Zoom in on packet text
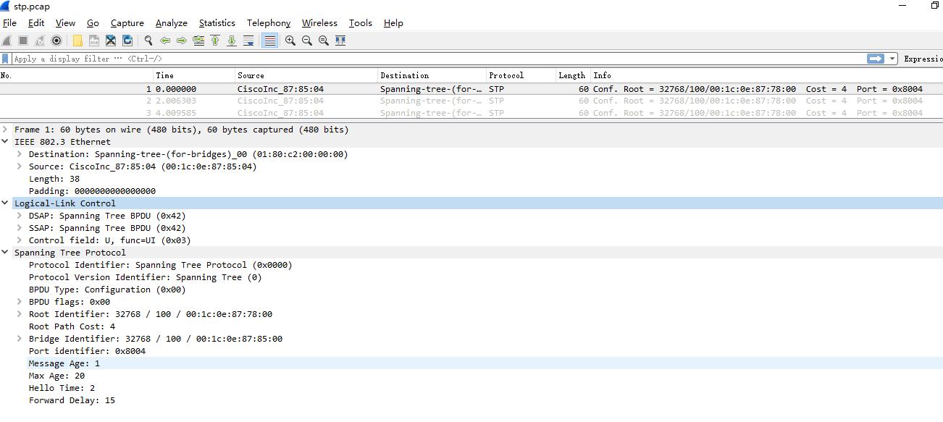 [290, 41]
